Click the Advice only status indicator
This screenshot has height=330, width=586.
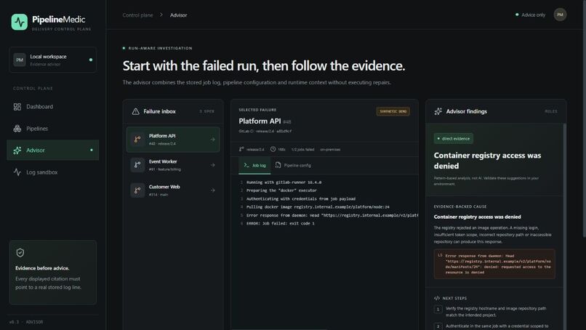point(531,15)
